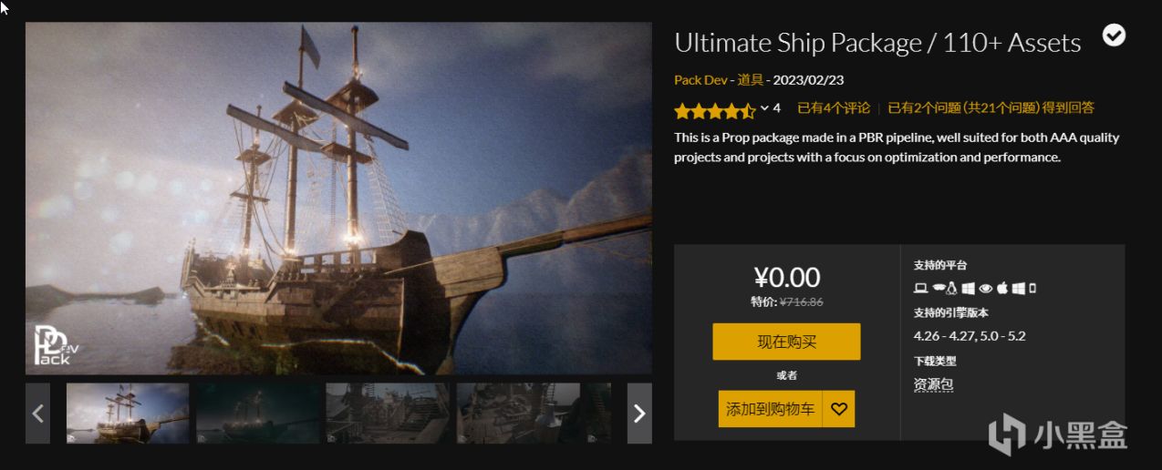The width and height of the screenshot is (1162, 470).
Task: Click the 现在购买 buy now button
Action: pyautogui.click(x=786, y=342)
